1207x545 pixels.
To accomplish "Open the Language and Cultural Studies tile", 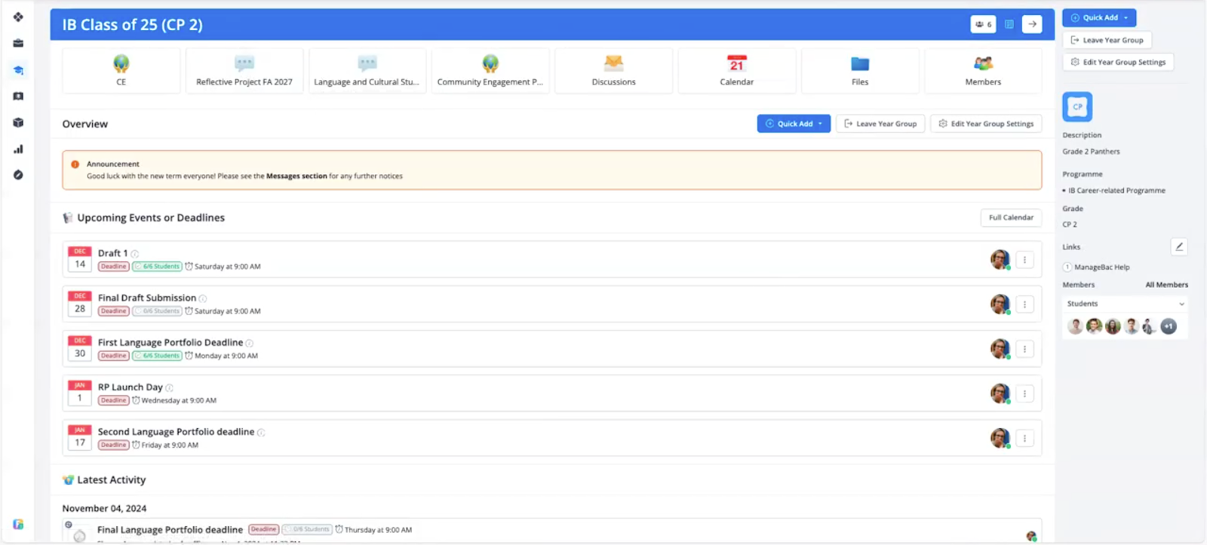I will (x=367, y=71).
